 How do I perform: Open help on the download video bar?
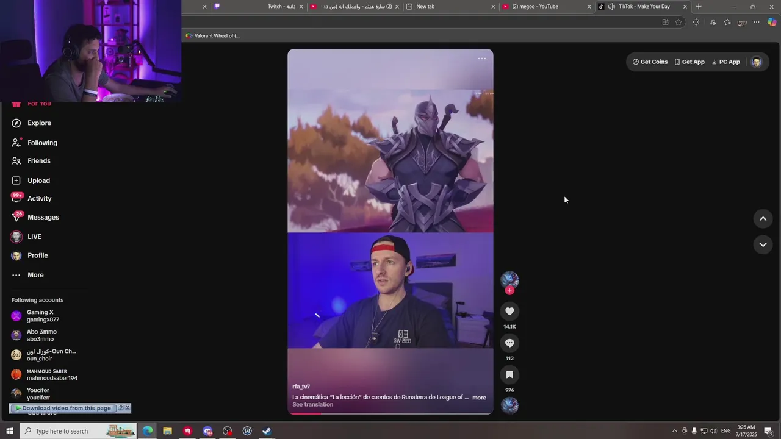[121, 409]
